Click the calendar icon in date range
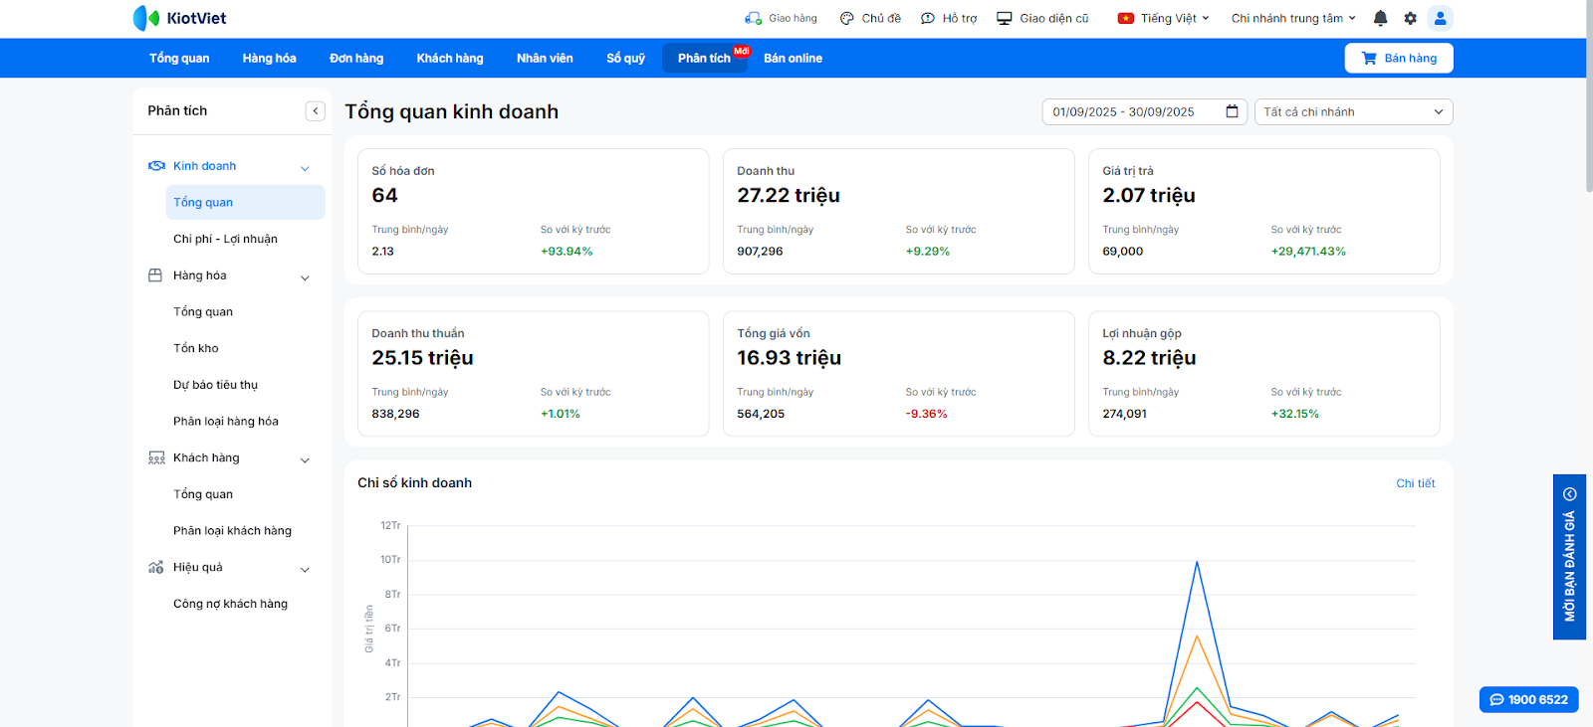The image size is (1593, 727). tap(1232, 111)
